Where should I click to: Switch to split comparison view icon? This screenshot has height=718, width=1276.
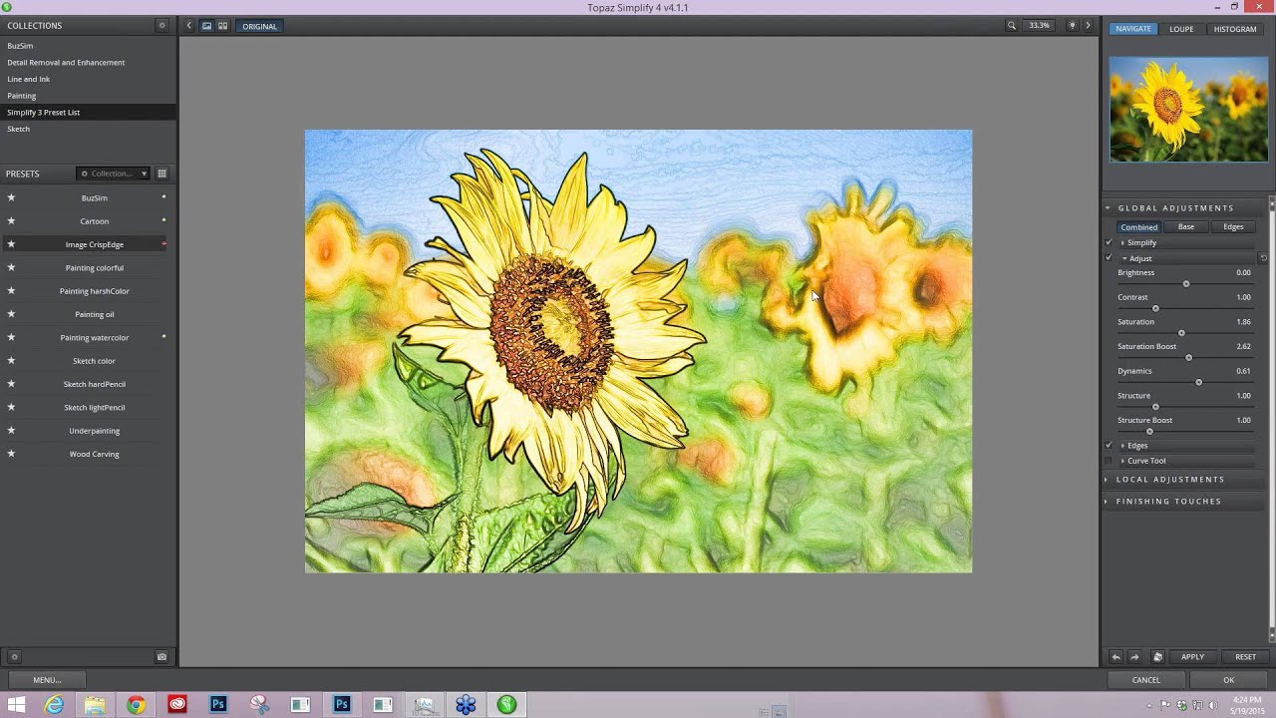(x=222, y=26)
